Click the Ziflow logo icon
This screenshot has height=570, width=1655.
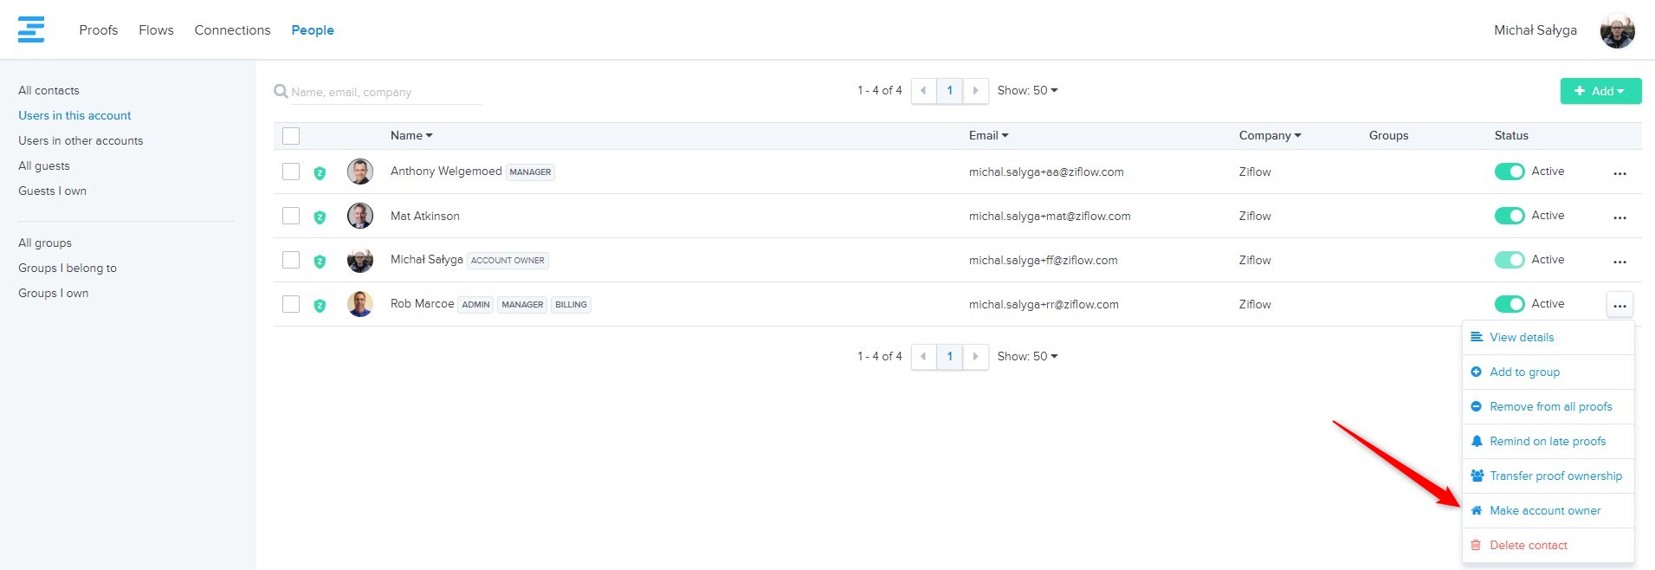(31, 29)
